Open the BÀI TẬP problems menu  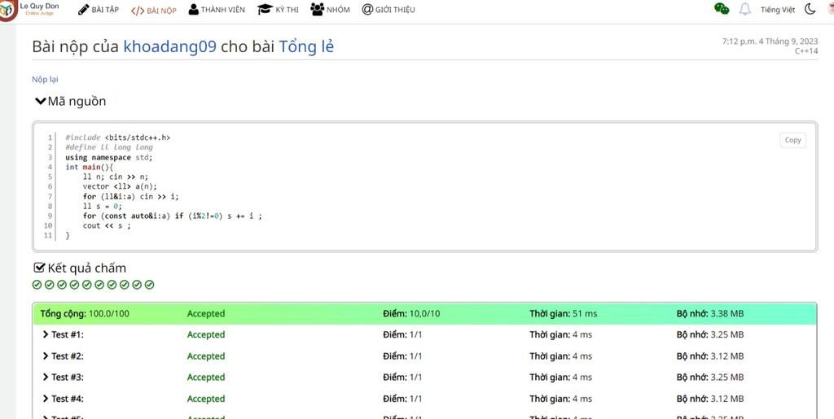[x=99, y=10]
